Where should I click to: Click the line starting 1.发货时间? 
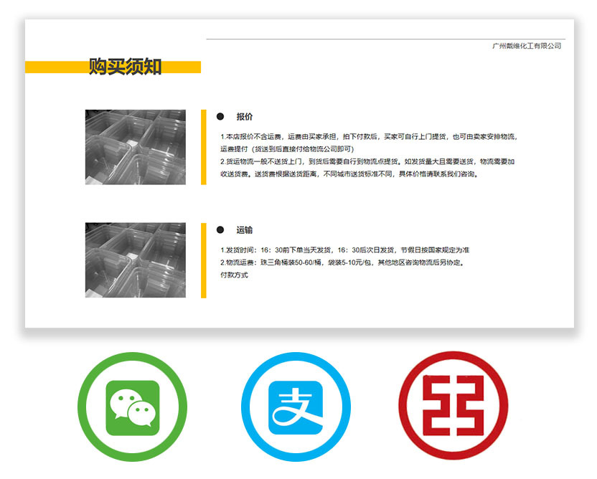coord(344,250)
